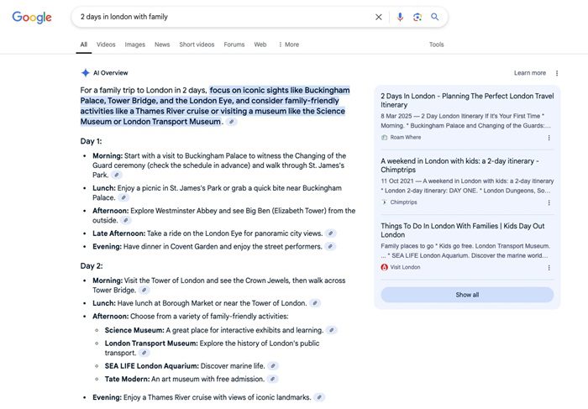Screen dimensions: 588x409
Task: Open options menu for Roam Where result
Action: (549, 137)
